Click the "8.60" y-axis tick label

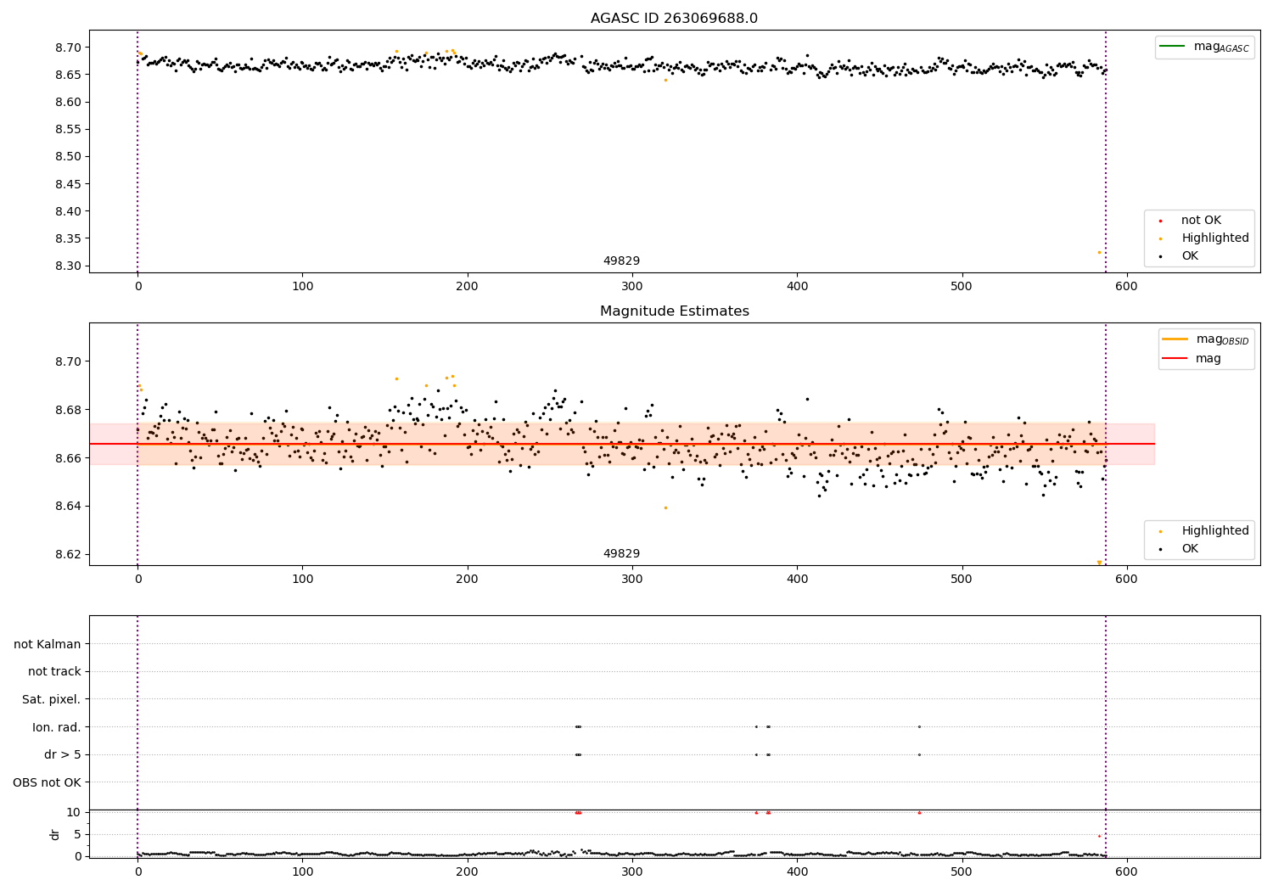click(68, 102)
